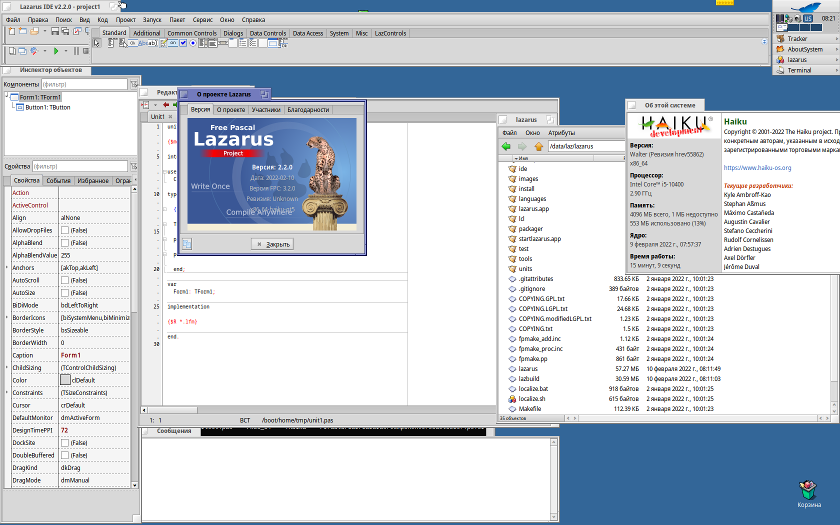Click the Color property clDefault swatch
Screen dimensions: 840x525
[65, 380]
